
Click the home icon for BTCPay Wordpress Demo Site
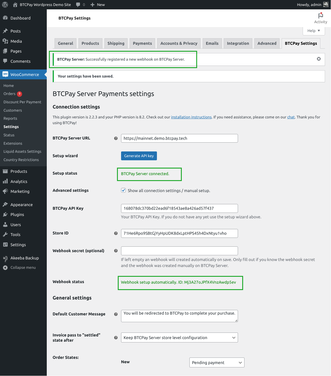15,5
